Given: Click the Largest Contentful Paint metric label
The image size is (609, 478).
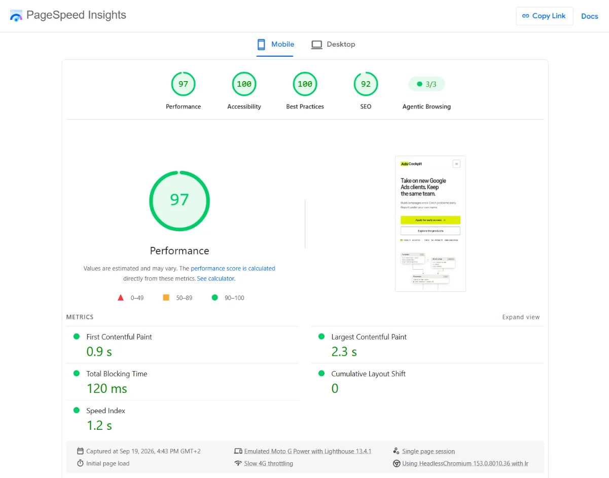Looking at the screenshot, I should pyautogui.click(x=369, y=337).
